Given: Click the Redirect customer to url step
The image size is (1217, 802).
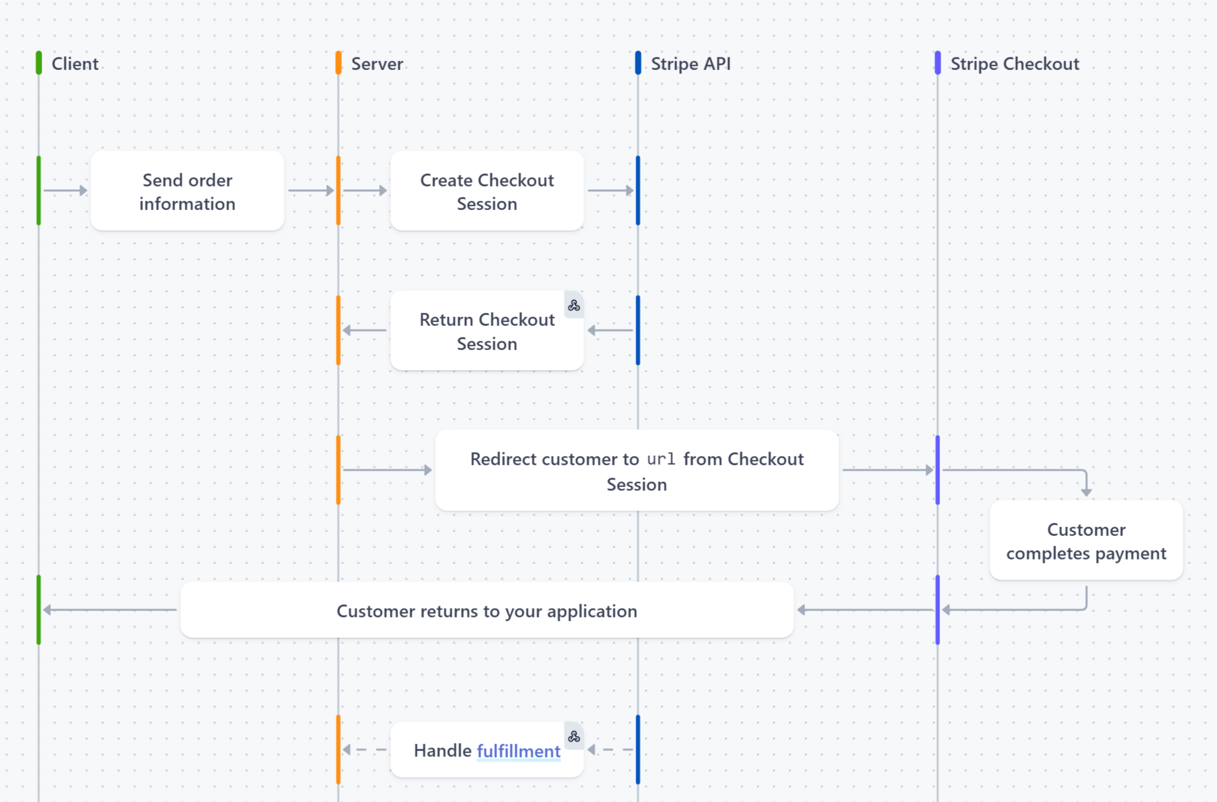Looking at the screenshot, I should click(x=636, y=470).
